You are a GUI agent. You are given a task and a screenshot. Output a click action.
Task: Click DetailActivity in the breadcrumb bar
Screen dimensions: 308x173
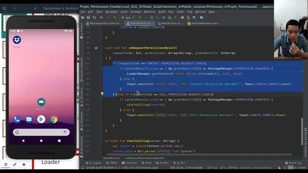pos(111,158)
